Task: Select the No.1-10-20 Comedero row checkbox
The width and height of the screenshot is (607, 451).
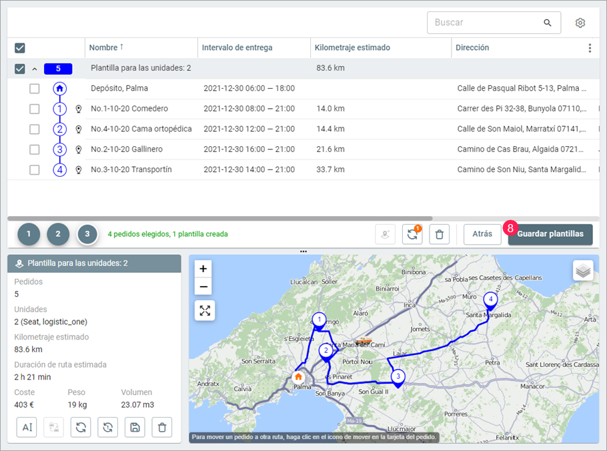Action: [34, 109]
